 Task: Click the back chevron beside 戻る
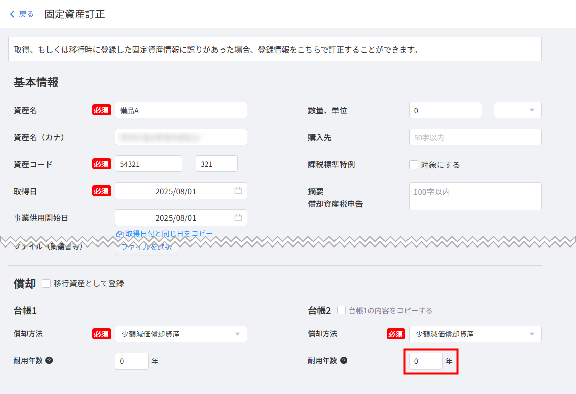(x=13, y=14)
